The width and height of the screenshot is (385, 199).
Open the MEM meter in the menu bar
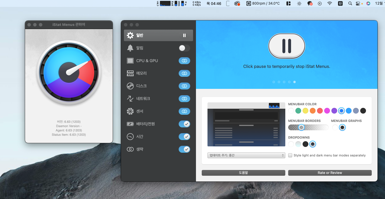pyautogui.click(x=175, y=3)
